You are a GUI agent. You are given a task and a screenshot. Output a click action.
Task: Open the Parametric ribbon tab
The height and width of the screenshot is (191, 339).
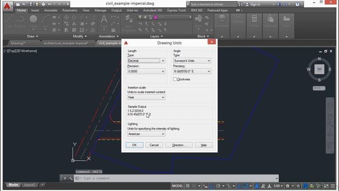point(70,10)
